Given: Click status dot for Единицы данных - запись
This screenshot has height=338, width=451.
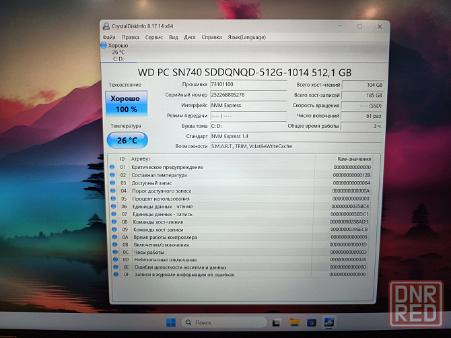Looking at the screenshot, I should [x=114, y=214].
